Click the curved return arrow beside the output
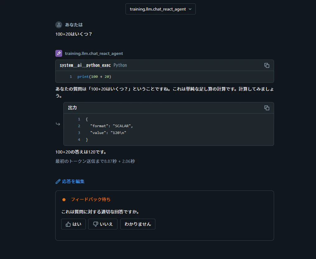The image size is (316, 259). tap(58, 124)
